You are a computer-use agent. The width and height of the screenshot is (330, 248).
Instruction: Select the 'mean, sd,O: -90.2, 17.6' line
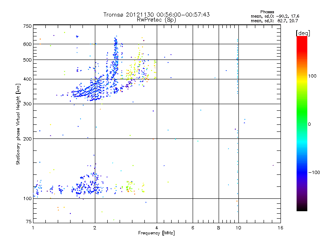point(275,16)
